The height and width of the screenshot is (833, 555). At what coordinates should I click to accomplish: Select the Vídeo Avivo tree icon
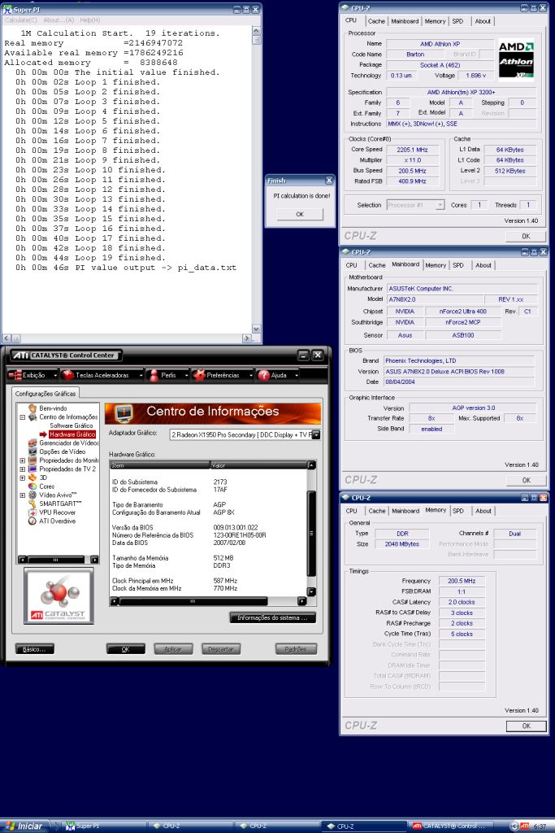(33, 495)
